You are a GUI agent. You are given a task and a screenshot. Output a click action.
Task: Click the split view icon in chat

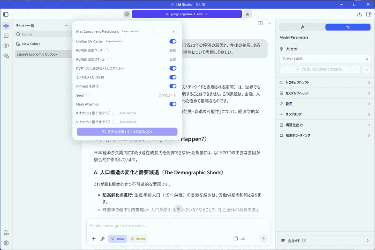(260, 23)
